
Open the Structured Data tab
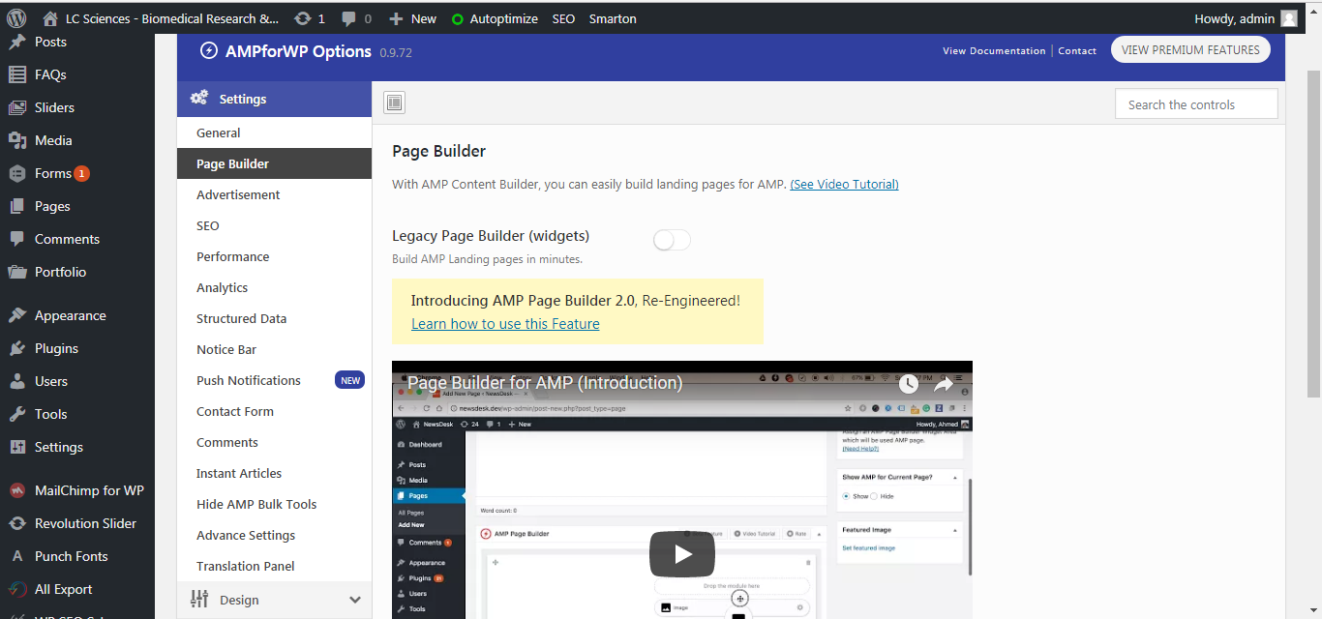(x=275, y=318)
